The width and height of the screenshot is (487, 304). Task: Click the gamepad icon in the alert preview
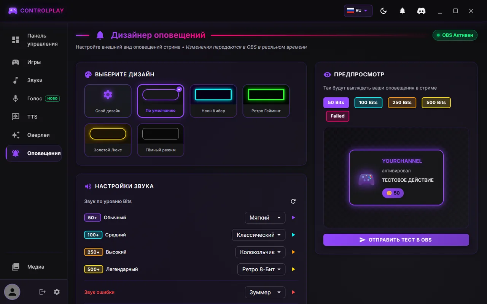[x=366, y=179]
